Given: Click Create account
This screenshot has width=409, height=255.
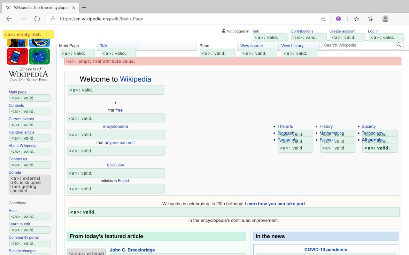Looking at the screenshot, I should coord(343,31).
